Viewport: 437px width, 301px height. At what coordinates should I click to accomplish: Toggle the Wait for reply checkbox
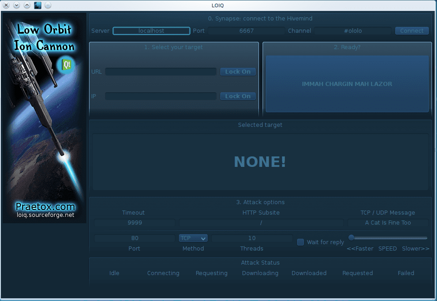(300, 242)
